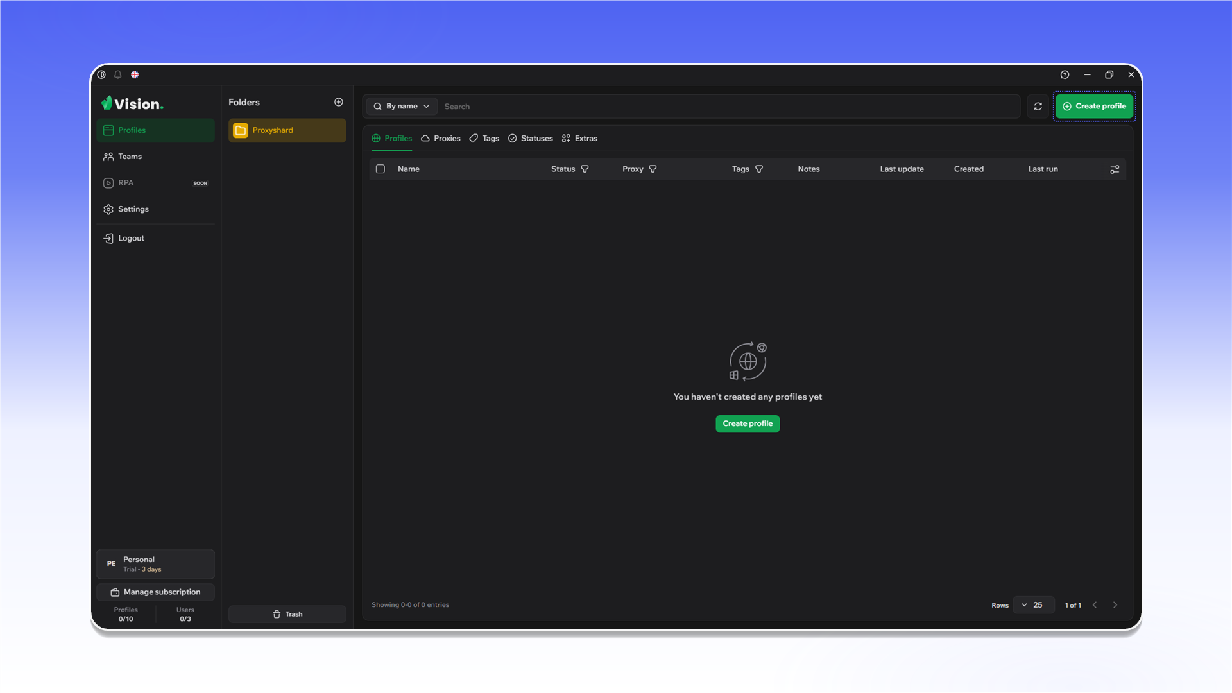
Task: Filter by Proxy funnel icon
Action: tap(653, 169)
